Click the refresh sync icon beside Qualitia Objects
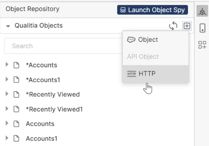 (x=173, y=26)
